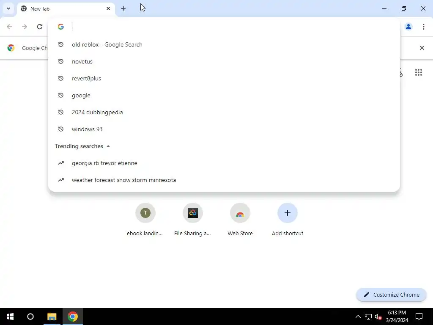Minimize the Chrome window
Viewport: 433px width, 325px height.
click(x=384, y=8)
